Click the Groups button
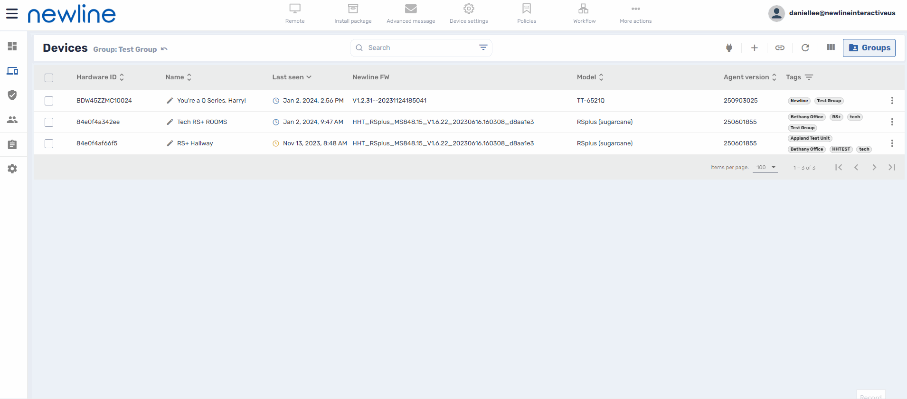This screenshot has width=907, height=399. [869, 48]
